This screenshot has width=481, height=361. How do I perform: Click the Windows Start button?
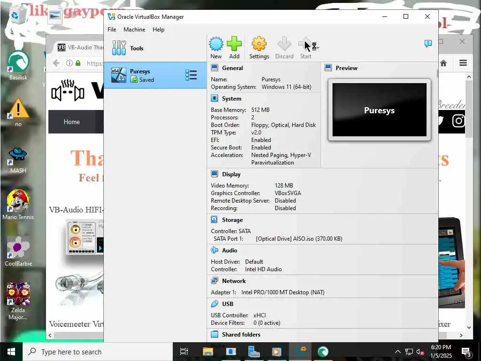point(11,352)
